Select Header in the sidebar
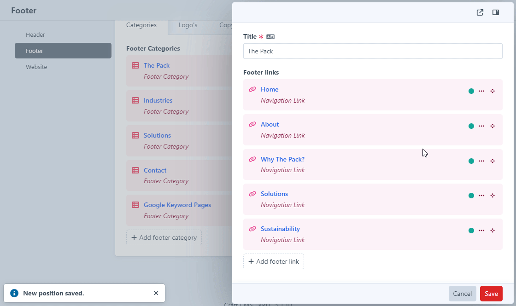Image resolution: width=516 pixels, height=306 pixels. pos(35,35)
